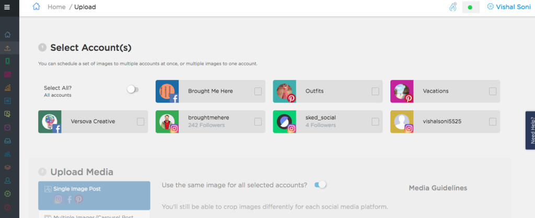
Task: Click the Upload breadcrumb text
Action: 85,7
